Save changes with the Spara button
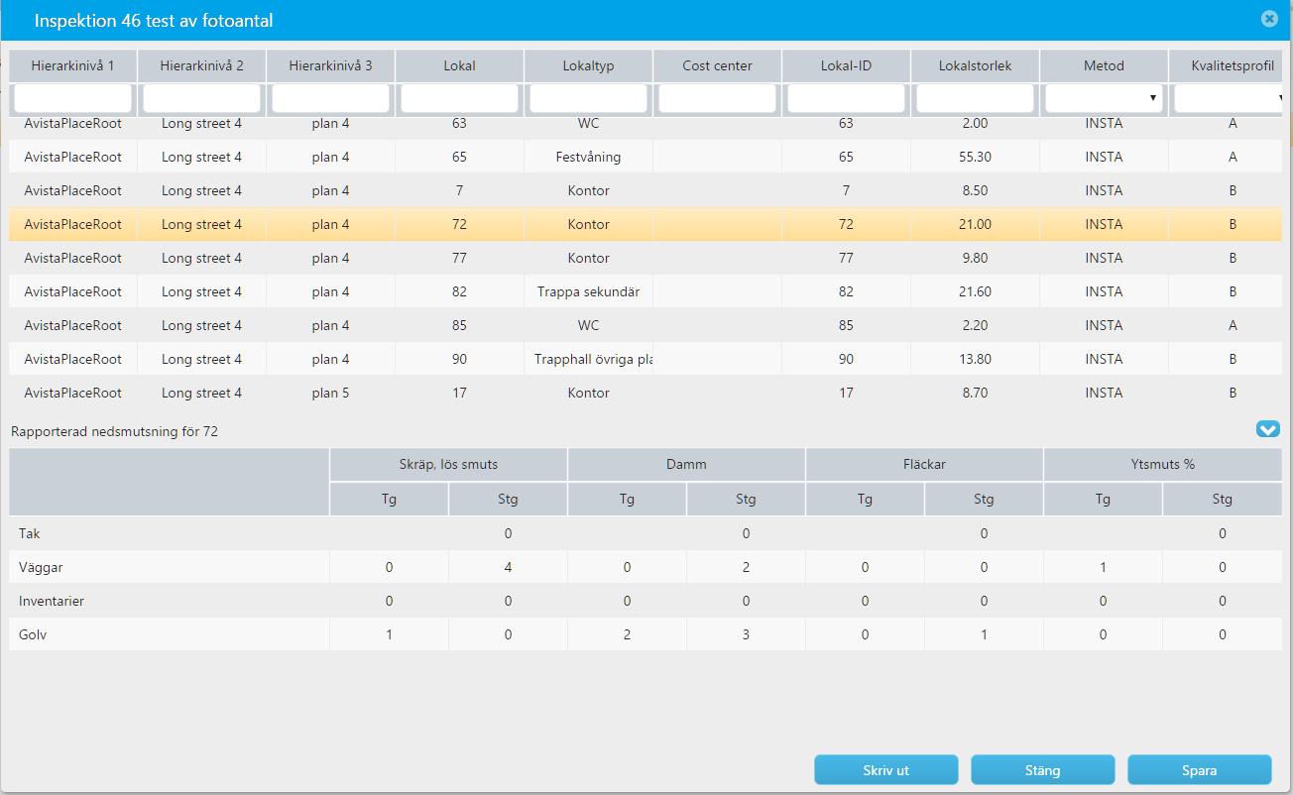 pyautogui.click(x=1200, y=770)
